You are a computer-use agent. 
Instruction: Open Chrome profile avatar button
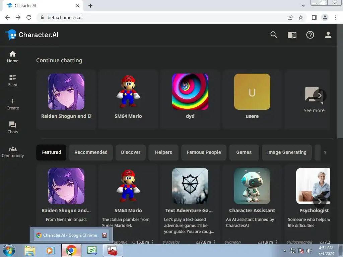point(325,17)
